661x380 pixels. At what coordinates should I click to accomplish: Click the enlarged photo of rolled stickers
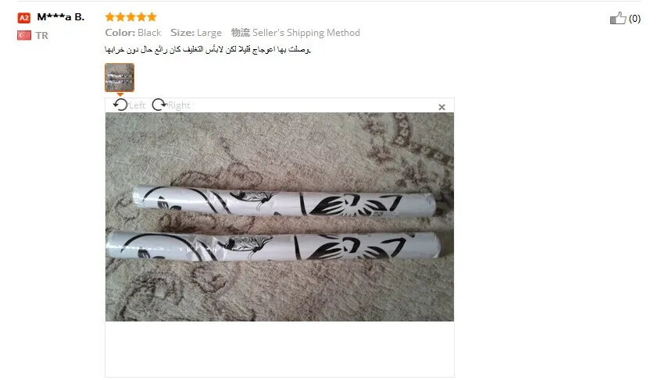(x=280, y=217)
